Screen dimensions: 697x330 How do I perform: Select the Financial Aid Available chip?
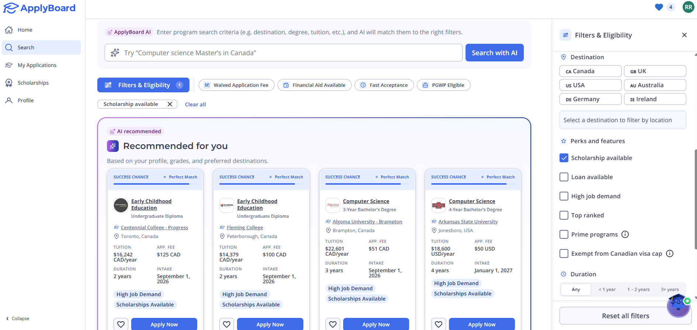pyautogui.click(x=314, y=85)
